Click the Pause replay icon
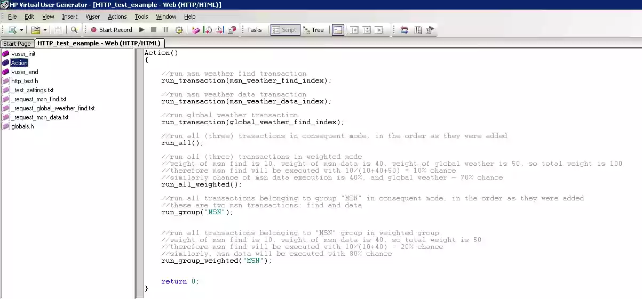Screen dimensions: 642x299 point(165,30)
